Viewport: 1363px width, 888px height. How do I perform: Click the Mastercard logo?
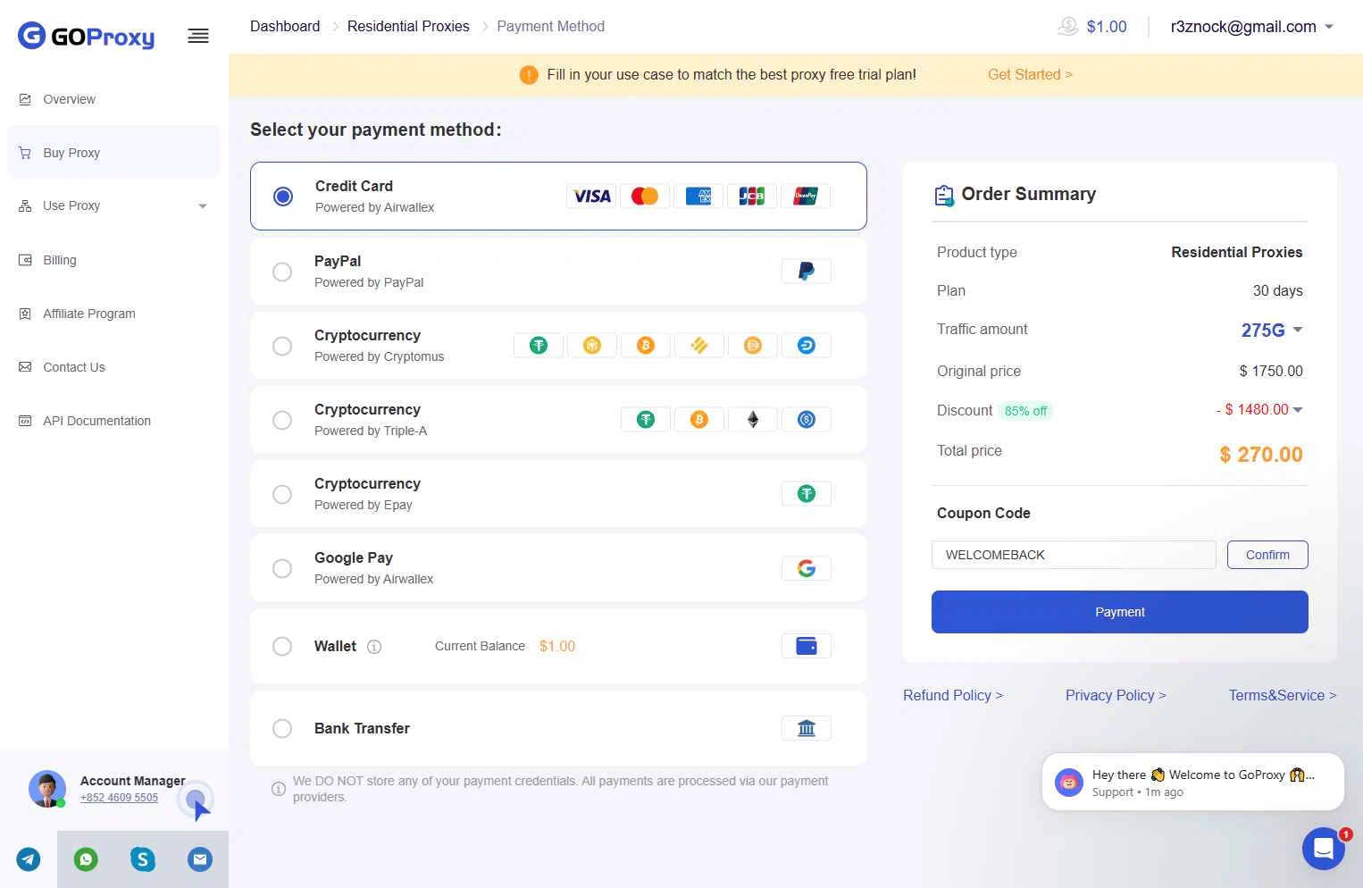(645, 196)
